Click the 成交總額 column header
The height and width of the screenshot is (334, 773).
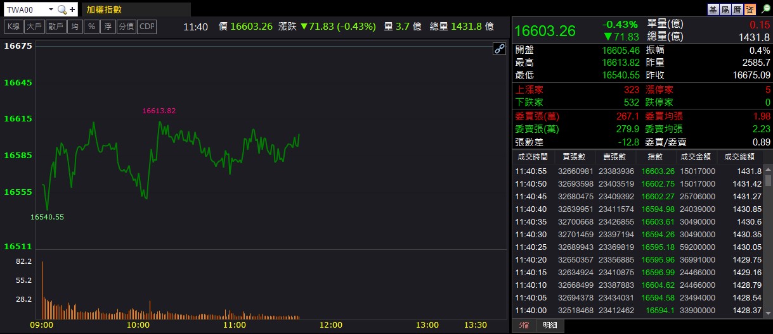[x=741, y=157]
